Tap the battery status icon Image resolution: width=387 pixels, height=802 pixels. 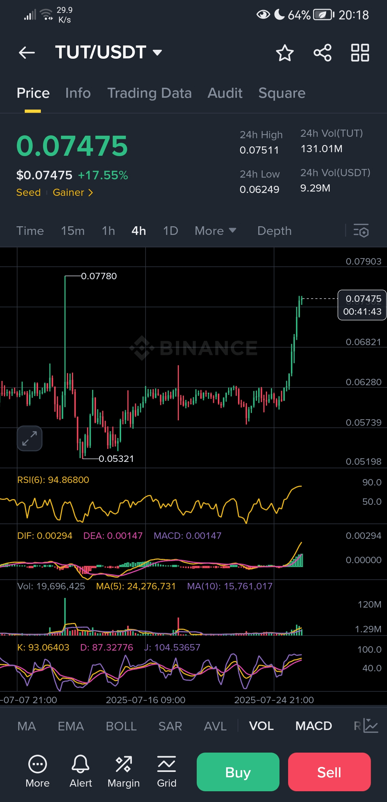(324, 15)
